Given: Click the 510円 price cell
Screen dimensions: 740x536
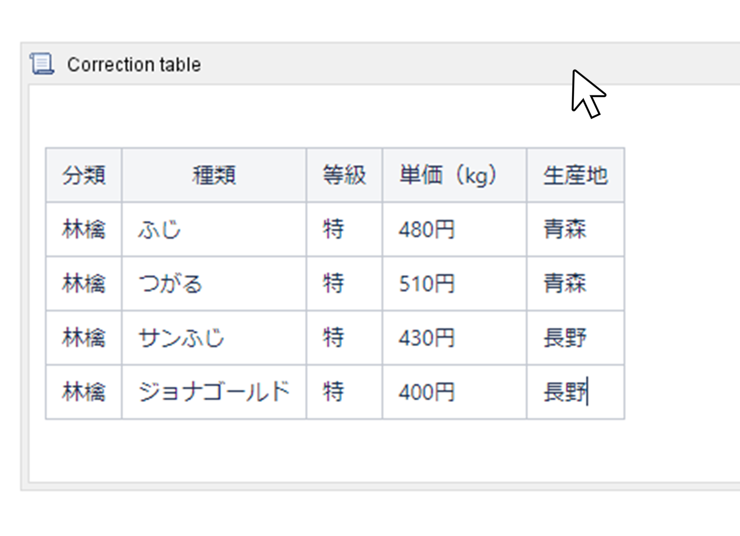Looking at the screenshot, I should pos(454,284).
